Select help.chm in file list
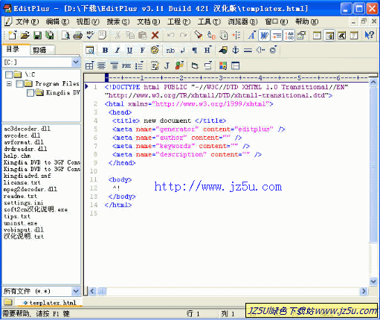 (x=17, y=156)
